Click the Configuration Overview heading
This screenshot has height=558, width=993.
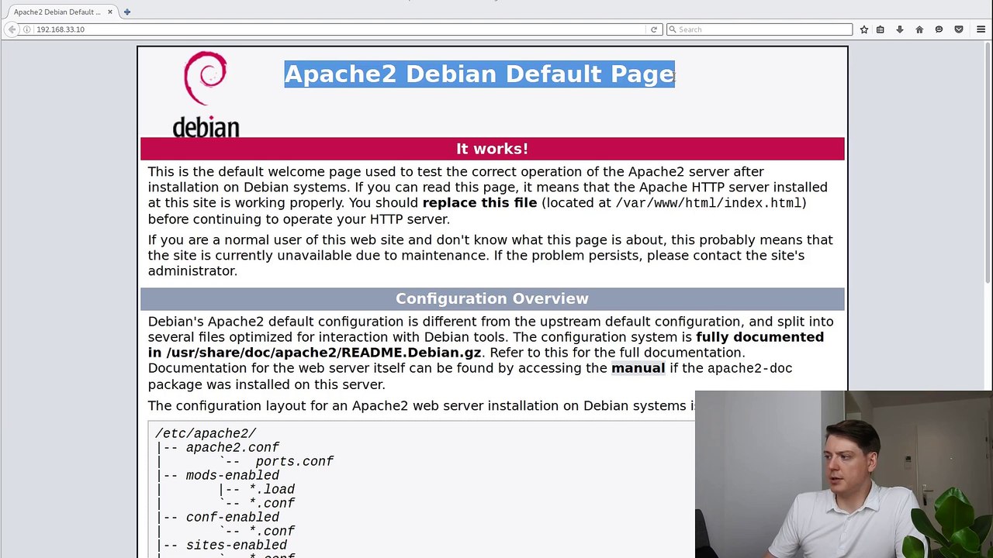(x=492, y=298)
